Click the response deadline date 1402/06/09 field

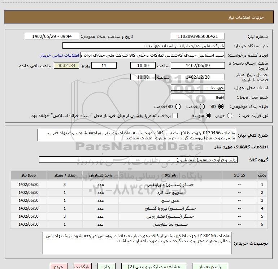tap(197, 65)
